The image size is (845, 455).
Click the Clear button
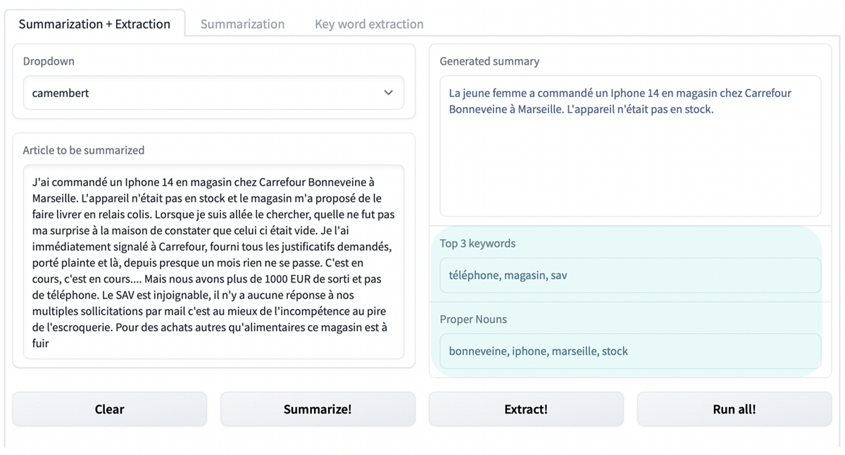109,409
